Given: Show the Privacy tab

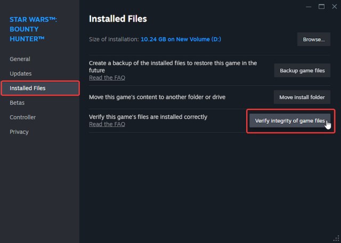Looking at the screenshot, I should tap(19, 132).
